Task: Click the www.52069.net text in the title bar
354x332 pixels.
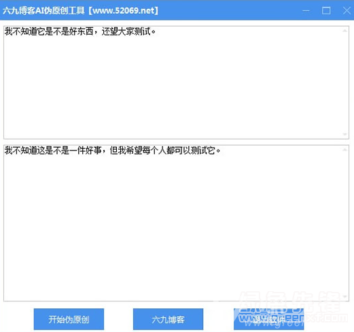Action: [x=124, y=11]
